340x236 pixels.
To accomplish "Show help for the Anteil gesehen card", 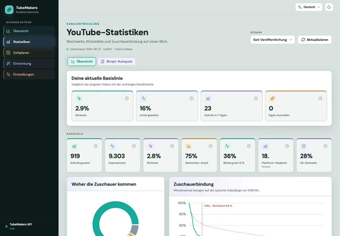I will click(x=191, y=98).
